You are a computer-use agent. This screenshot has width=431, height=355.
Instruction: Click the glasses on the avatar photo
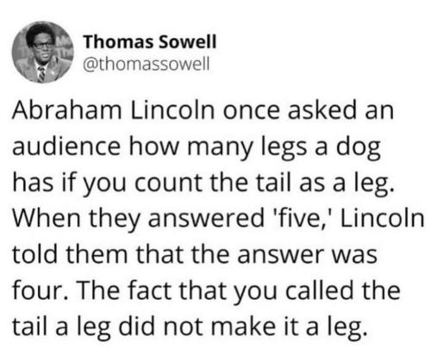click(x=43, y=45)
